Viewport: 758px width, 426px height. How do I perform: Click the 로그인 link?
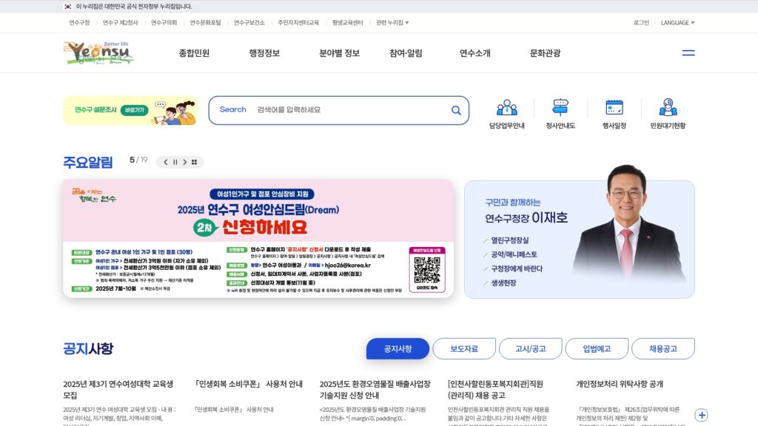click(x=641, y=23)
